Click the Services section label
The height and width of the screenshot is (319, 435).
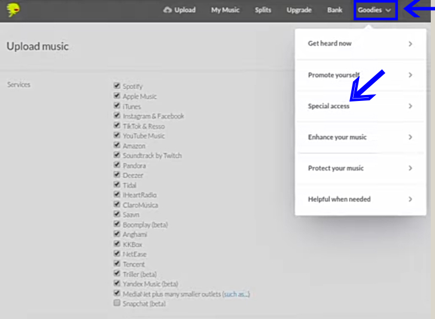click(x=19, y=84)
